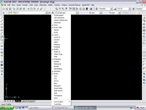Enable the Zoom toolbar entry
This screenshot has height=110, width=146.
(x=61, y=98)
